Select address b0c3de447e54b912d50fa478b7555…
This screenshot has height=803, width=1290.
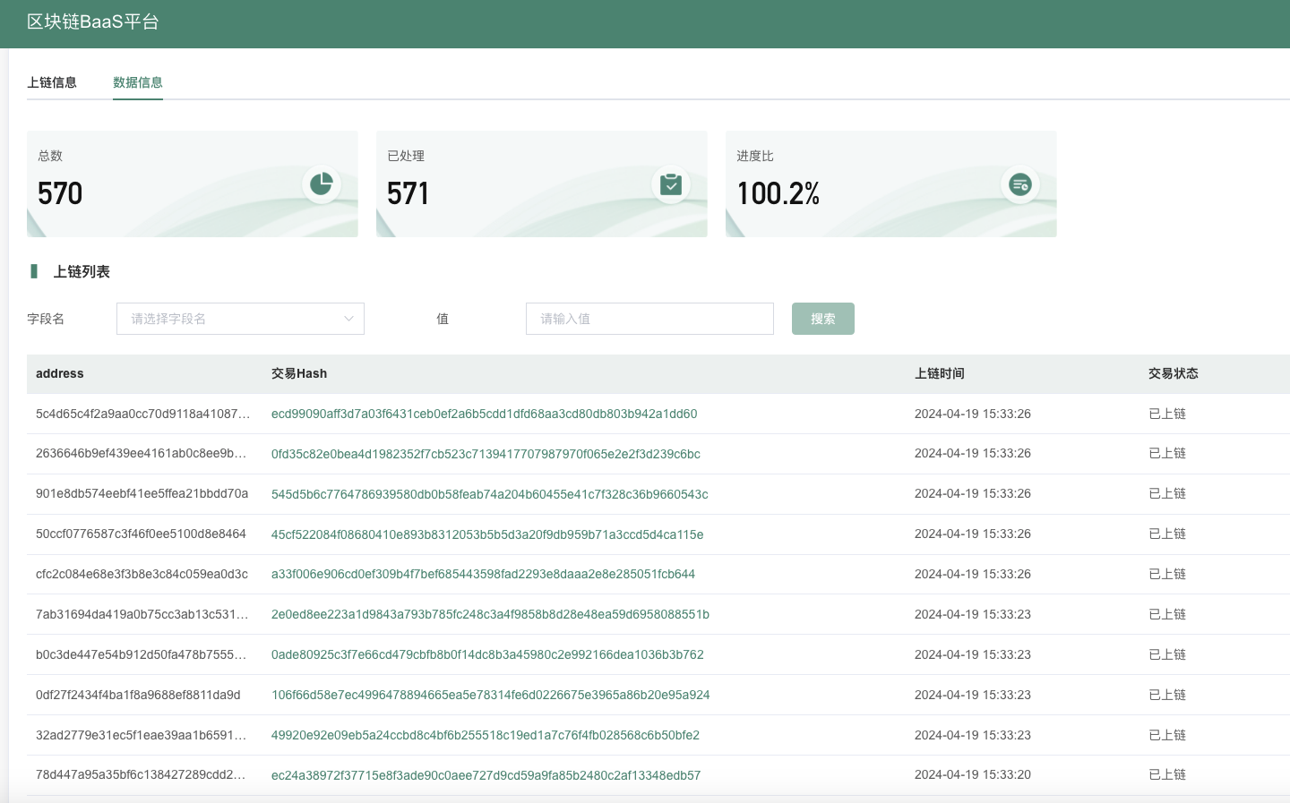click(x=141, y=654)
